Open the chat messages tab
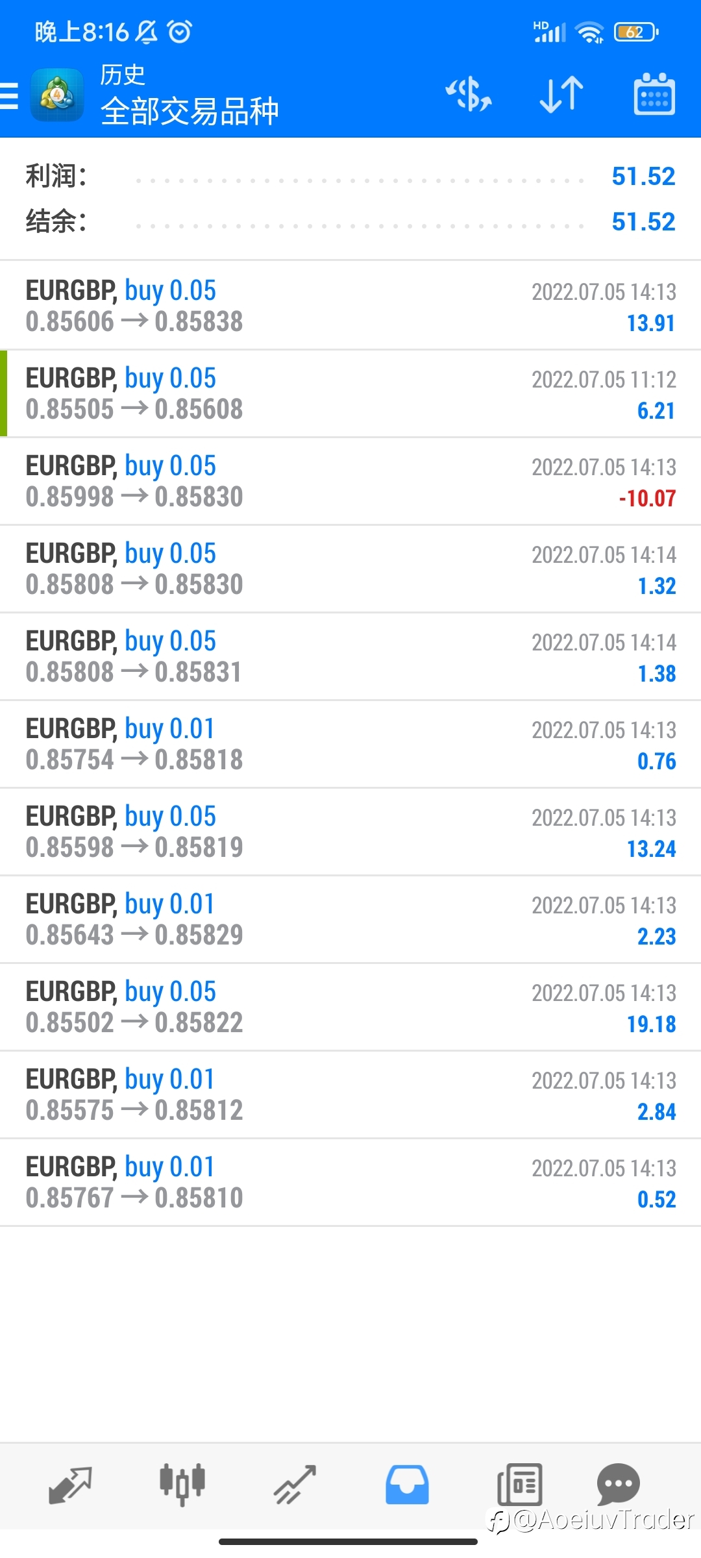 click(x=618, y=1484)
